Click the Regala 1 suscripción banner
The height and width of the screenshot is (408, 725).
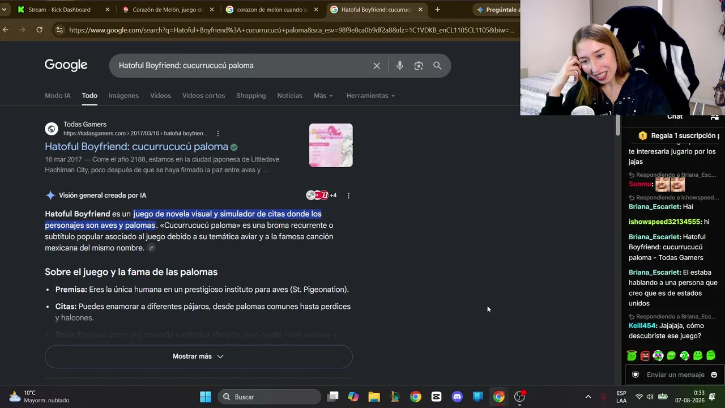click(x=679, y=136)
